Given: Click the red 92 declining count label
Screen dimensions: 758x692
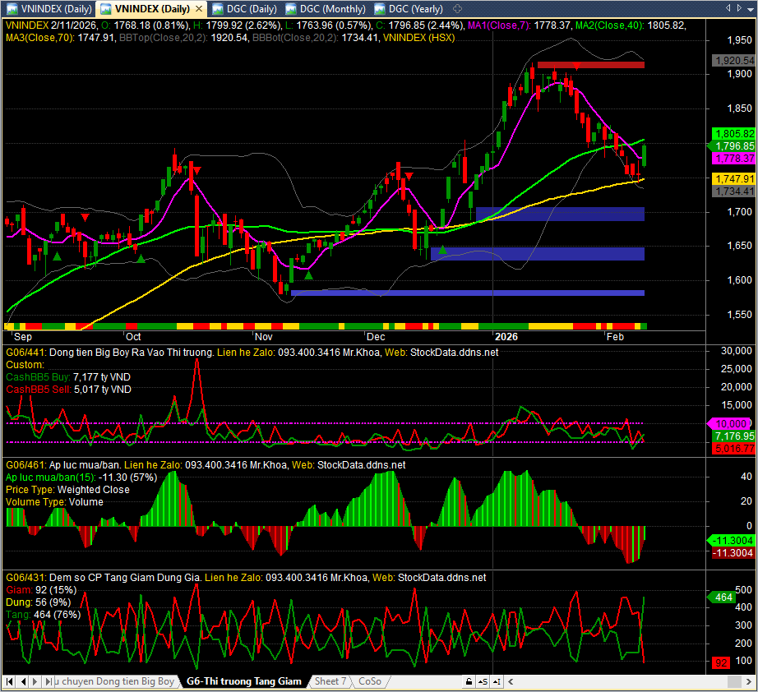Looking at the screenshot, I should tap(721, 663).
